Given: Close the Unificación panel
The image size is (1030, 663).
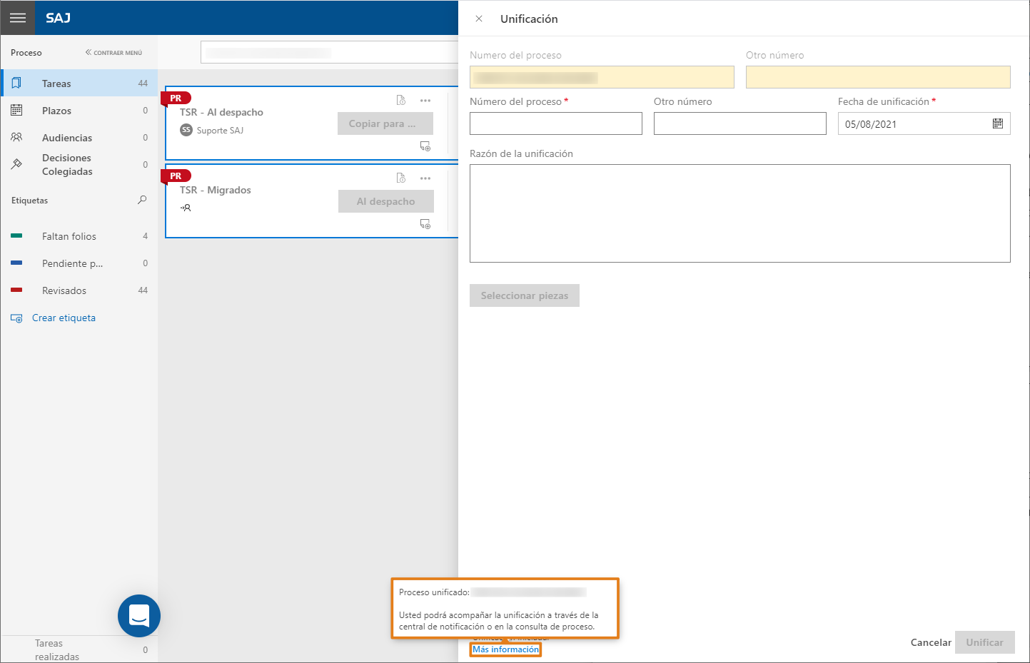Looking at the screenshot, I should tap(479, 19).
